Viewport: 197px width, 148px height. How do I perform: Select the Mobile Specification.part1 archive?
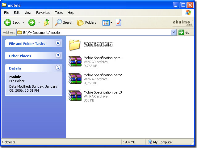pos(75,62)
